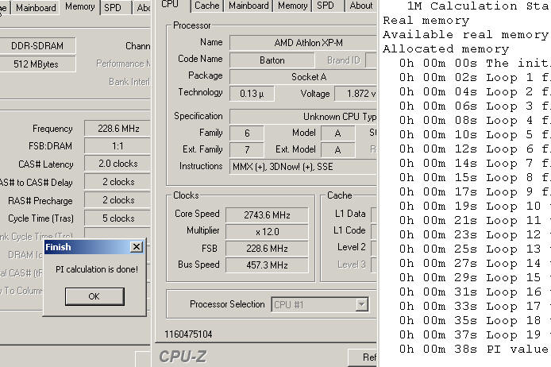
Task: Open the Mainboard tab in right CPU-Z window
Action: pyautogui.click(x=249, y=6)
